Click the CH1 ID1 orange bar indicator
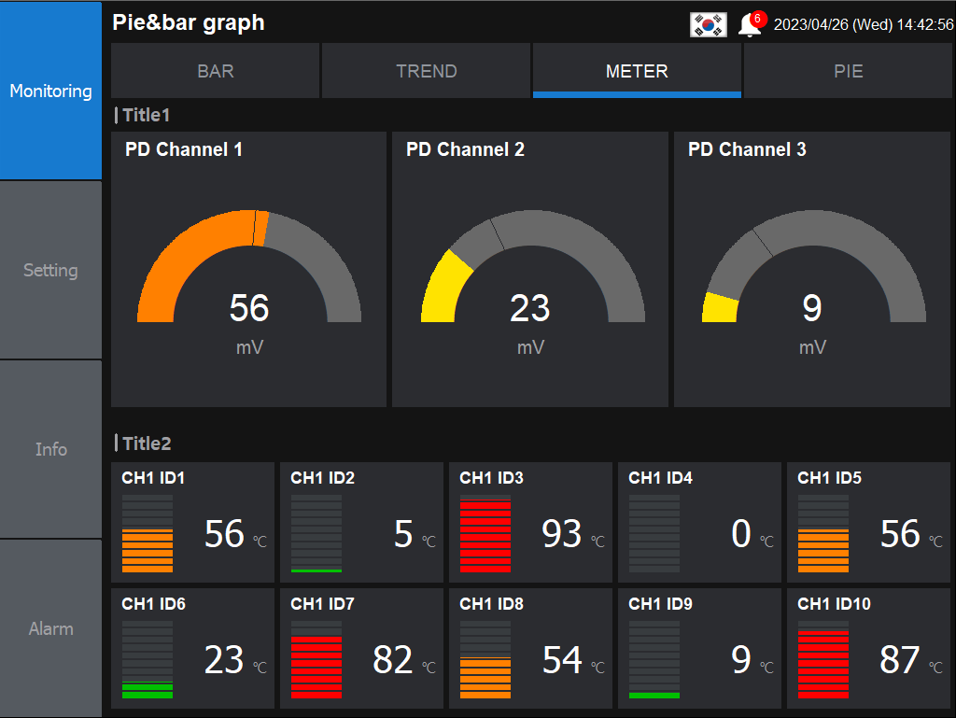The width and height of the screenshot is (956, 718). tap(148, 534)
